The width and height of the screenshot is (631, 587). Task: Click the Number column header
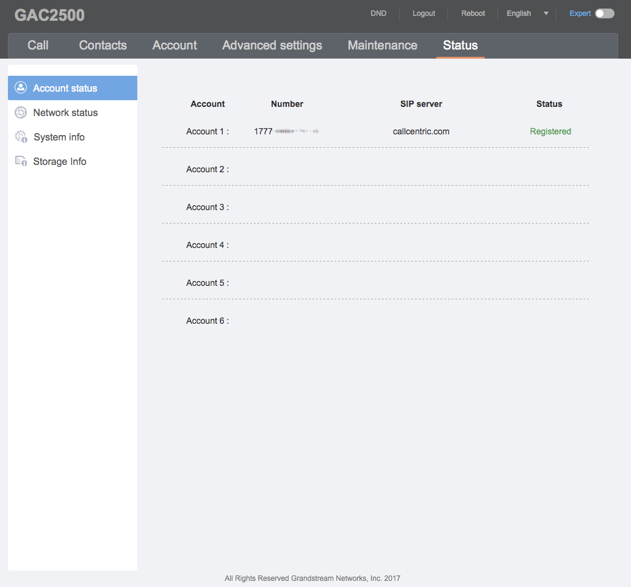click(x=287, y=104)
